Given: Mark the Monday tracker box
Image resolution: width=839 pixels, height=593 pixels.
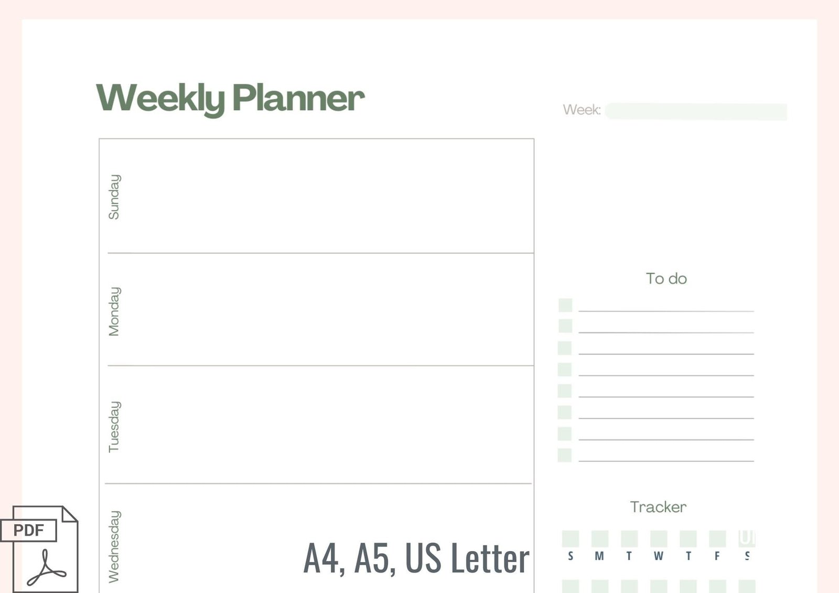Looking at the screenshot, I should click(x=600, y=538).
